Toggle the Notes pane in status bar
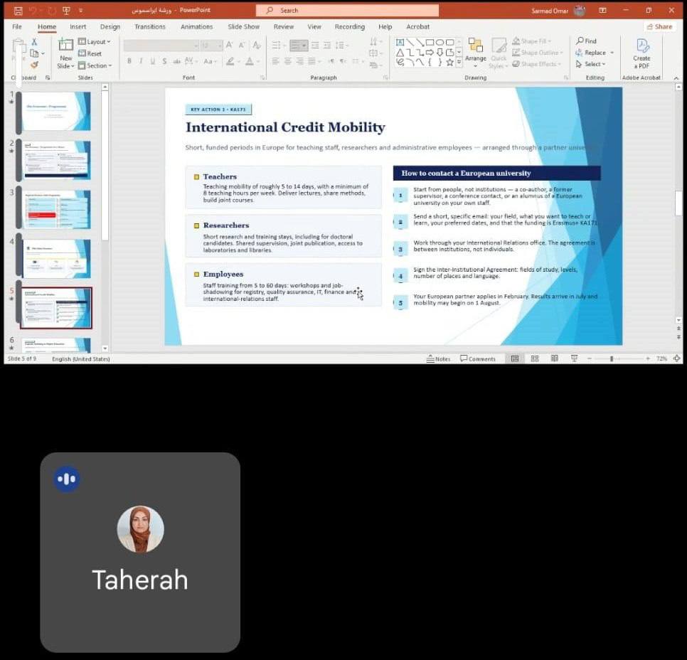The width and height of the screenshot is (687, 660). (438, 358)
